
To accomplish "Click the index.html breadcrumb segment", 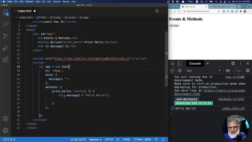I will (x=24, y=17).
